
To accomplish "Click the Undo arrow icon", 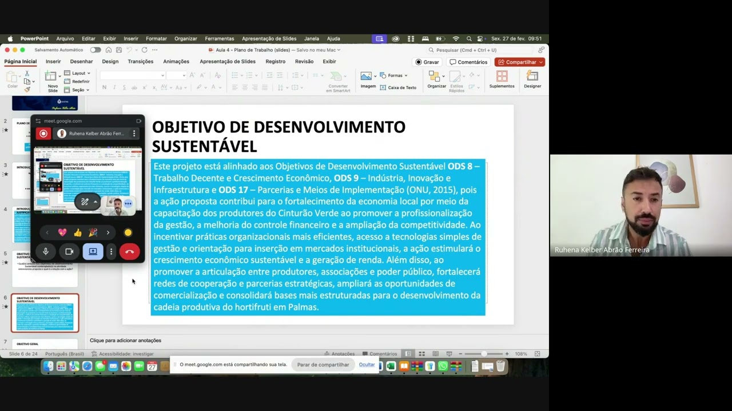I will 129,50.
